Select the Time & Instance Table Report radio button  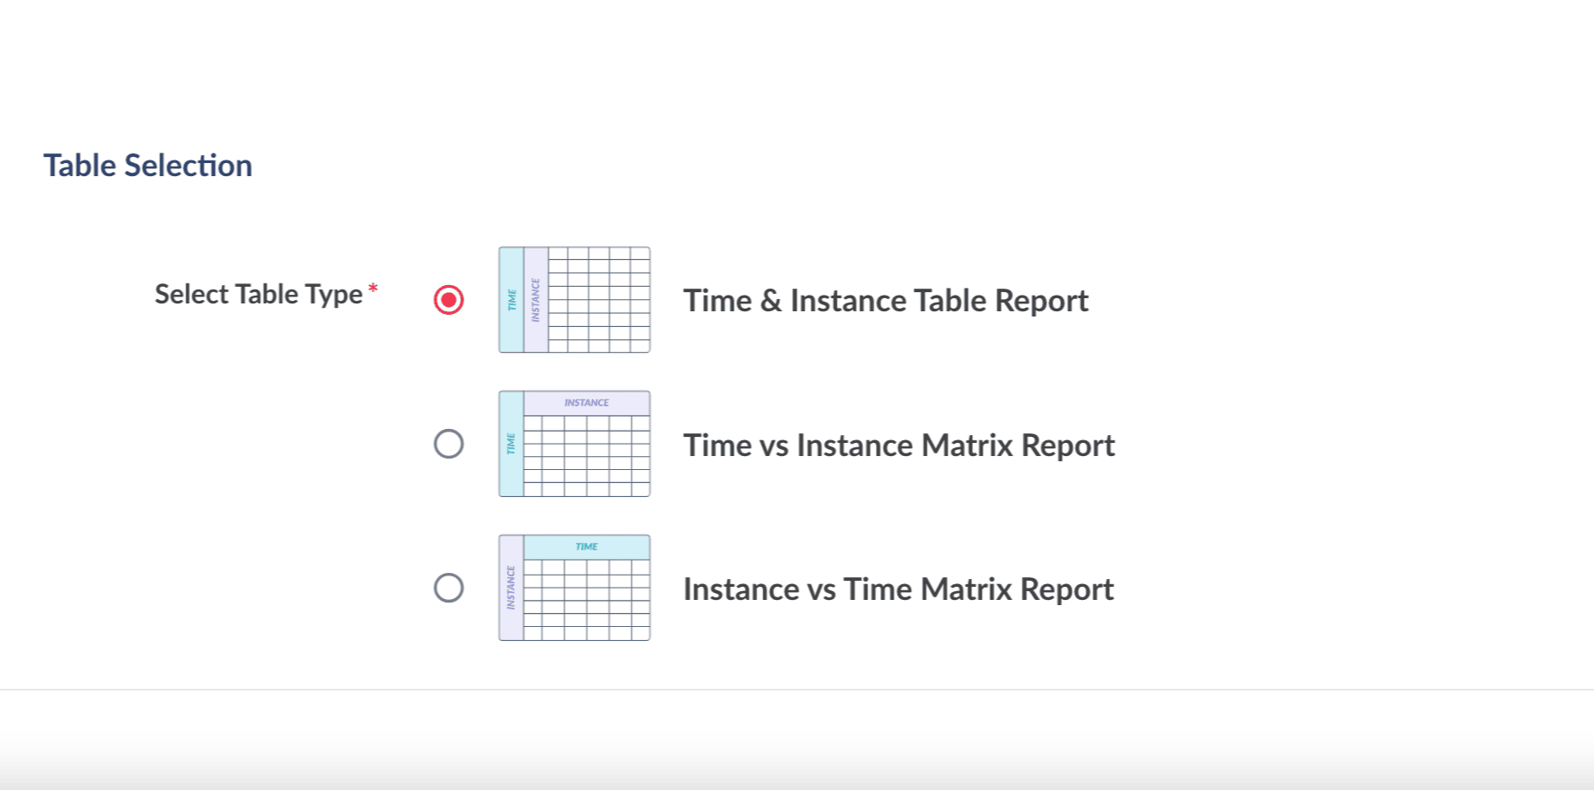(449, 300)
